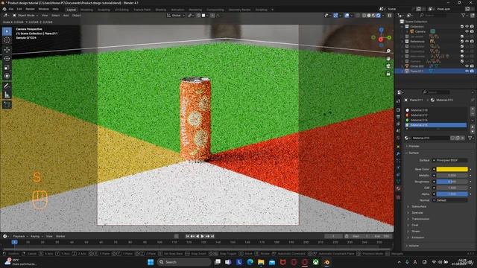Select the Add Cube tool
Viewport: 477px width, 268px height.
click(7, 104)
